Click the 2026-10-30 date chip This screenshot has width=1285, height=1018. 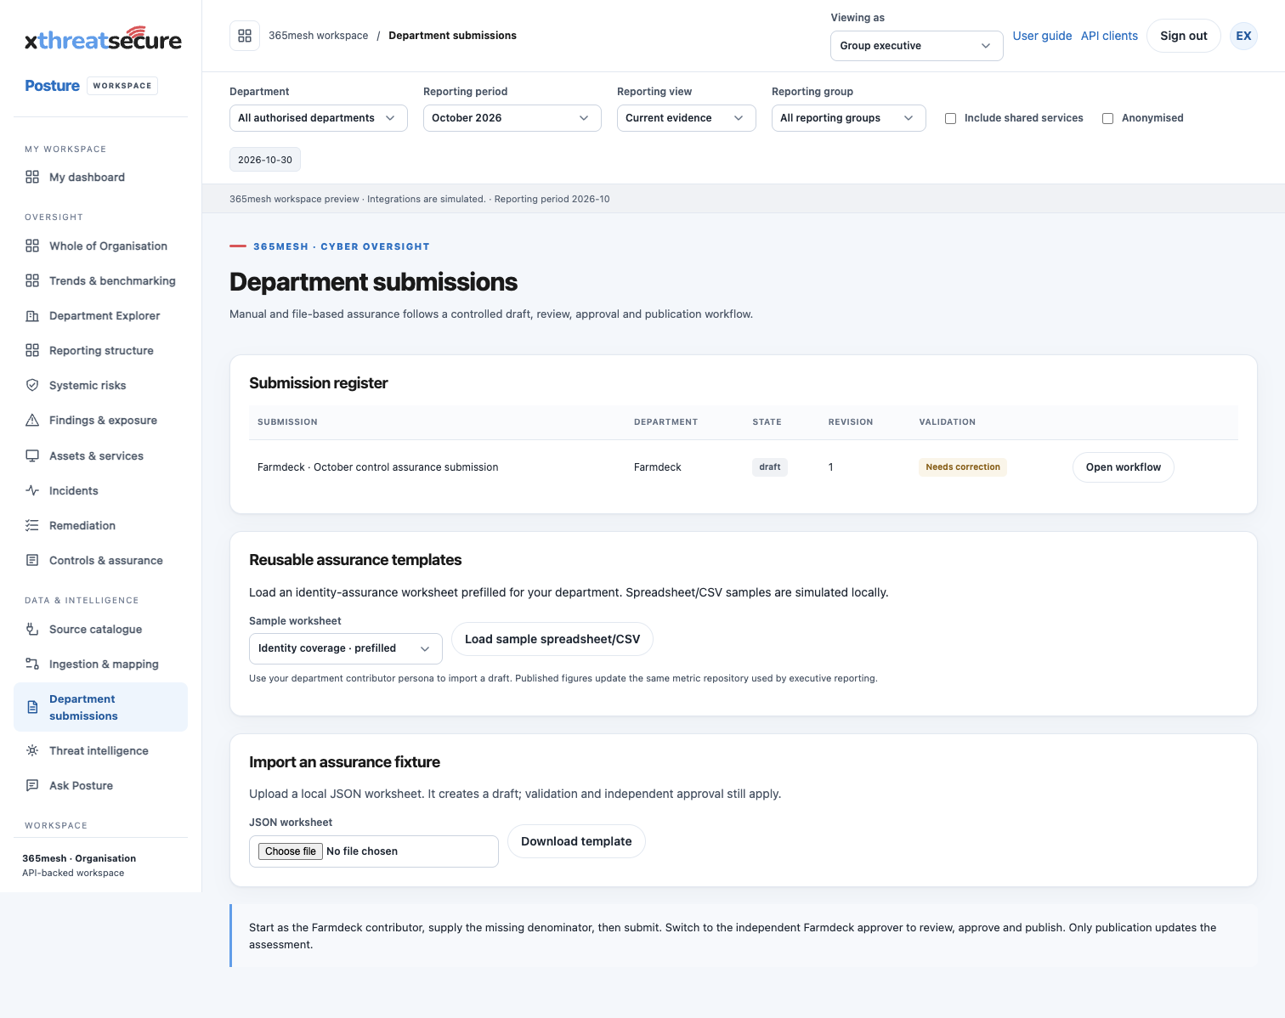pyautogui.click(x=265, y=160)
